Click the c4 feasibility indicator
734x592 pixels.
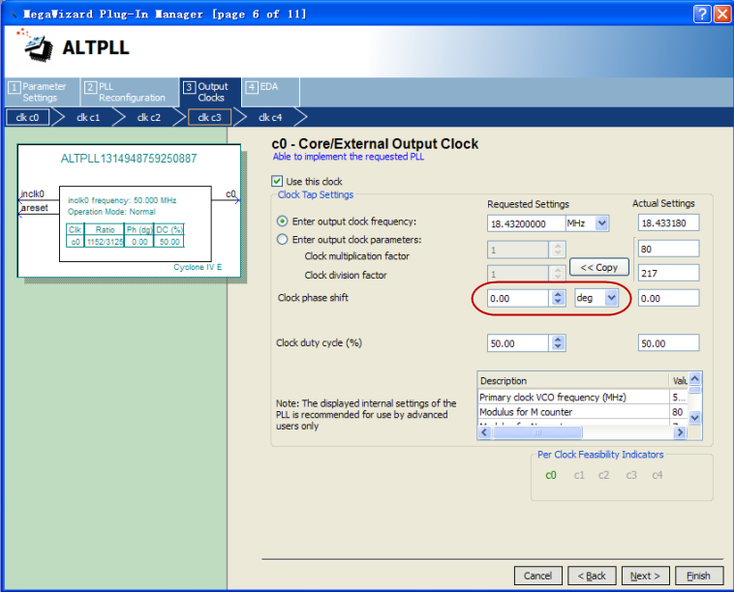(658, 475)
